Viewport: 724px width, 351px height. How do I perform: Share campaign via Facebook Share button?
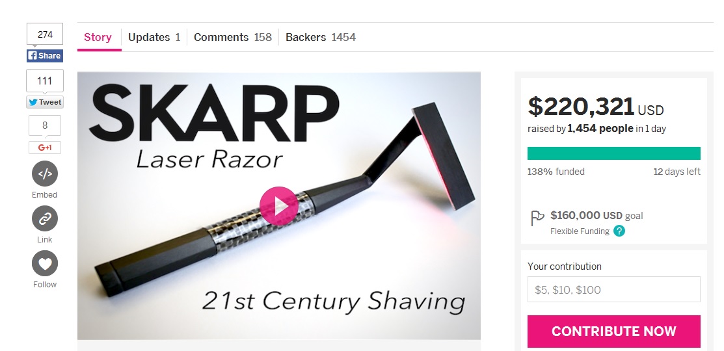pyautogui.click(x=45, y=56)
